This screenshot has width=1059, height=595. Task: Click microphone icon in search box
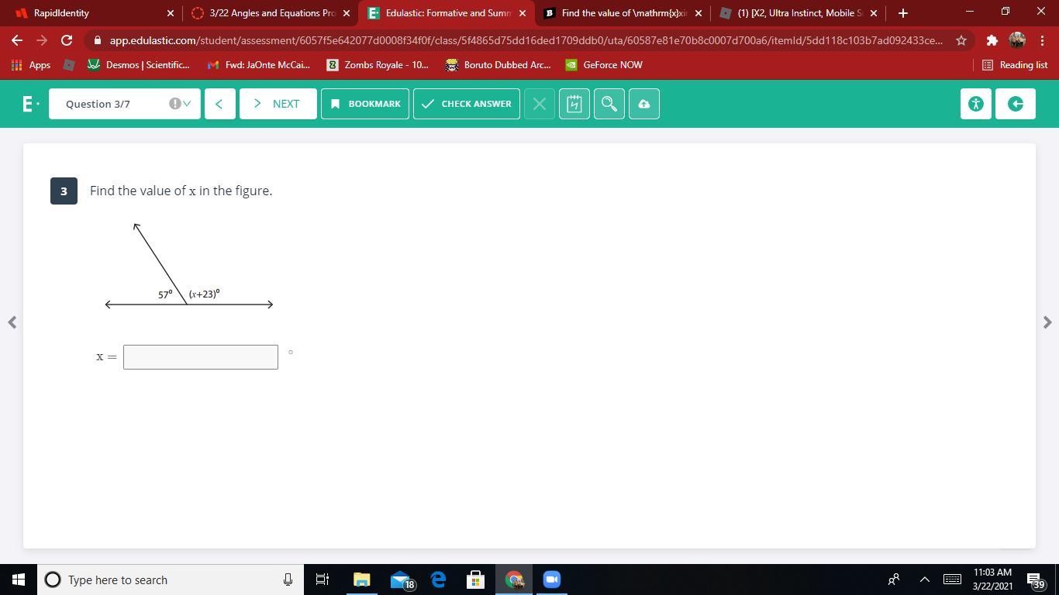(x=288, y=580)
